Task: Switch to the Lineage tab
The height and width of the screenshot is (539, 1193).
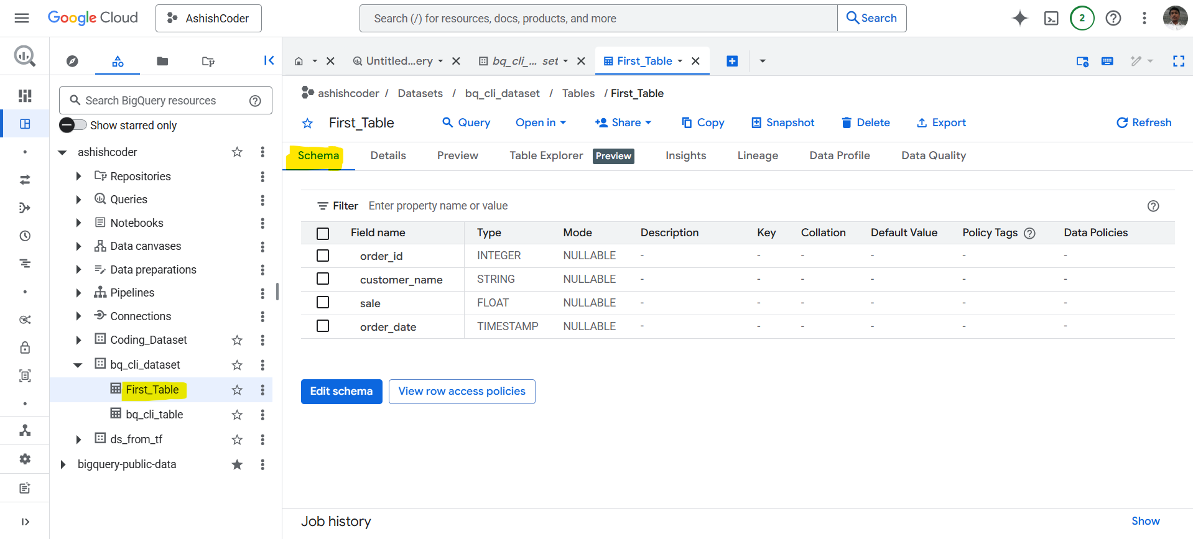Action: click(x=758, y=155)
